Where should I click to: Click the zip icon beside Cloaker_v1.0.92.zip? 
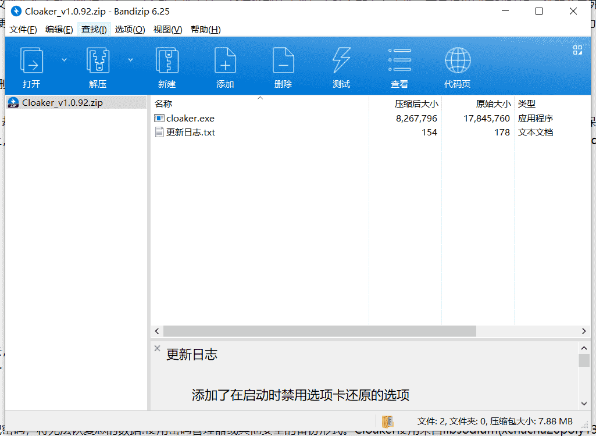[13, 103]
